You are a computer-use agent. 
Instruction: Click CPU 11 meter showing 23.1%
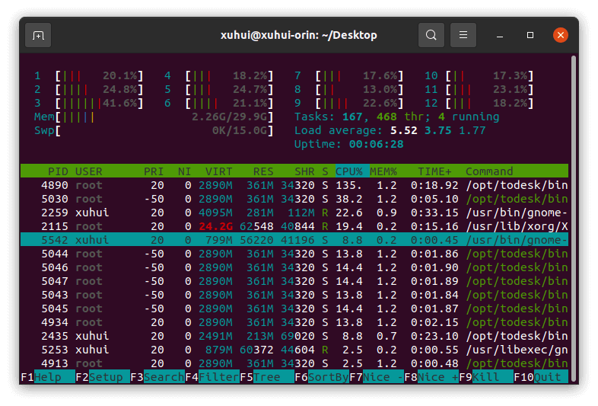479,89
